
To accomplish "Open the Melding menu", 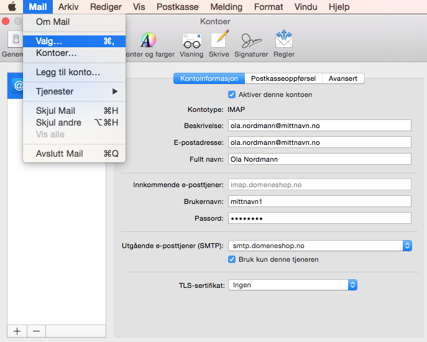I will pyautogui.click(x=226, y=7).
